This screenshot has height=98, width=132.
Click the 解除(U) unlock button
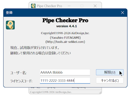(110, 72)
